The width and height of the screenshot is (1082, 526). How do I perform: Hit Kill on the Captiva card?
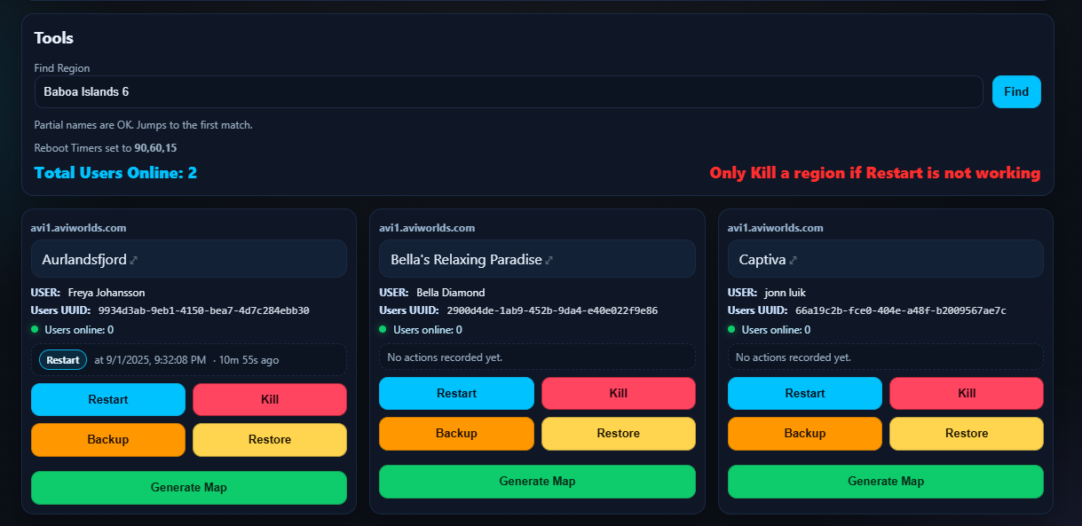(x=967, y=393)
